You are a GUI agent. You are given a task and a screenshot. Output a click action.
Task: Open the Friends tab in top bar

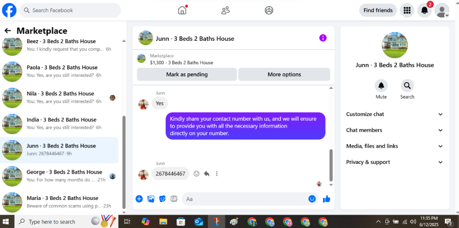click(225, 11)
